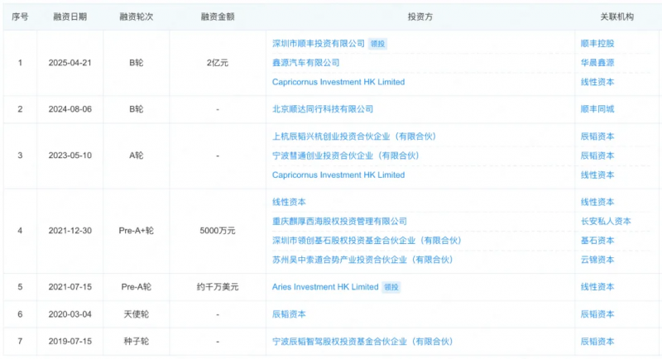Open 顺丰控股 related institution link
This screenshot has height=359, width=662.
tap(597, 44)
